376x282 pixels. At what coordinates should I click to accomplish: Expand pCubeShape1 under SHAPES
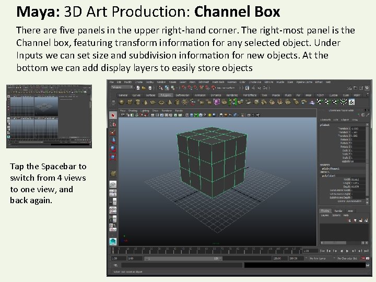coord(330,169)
